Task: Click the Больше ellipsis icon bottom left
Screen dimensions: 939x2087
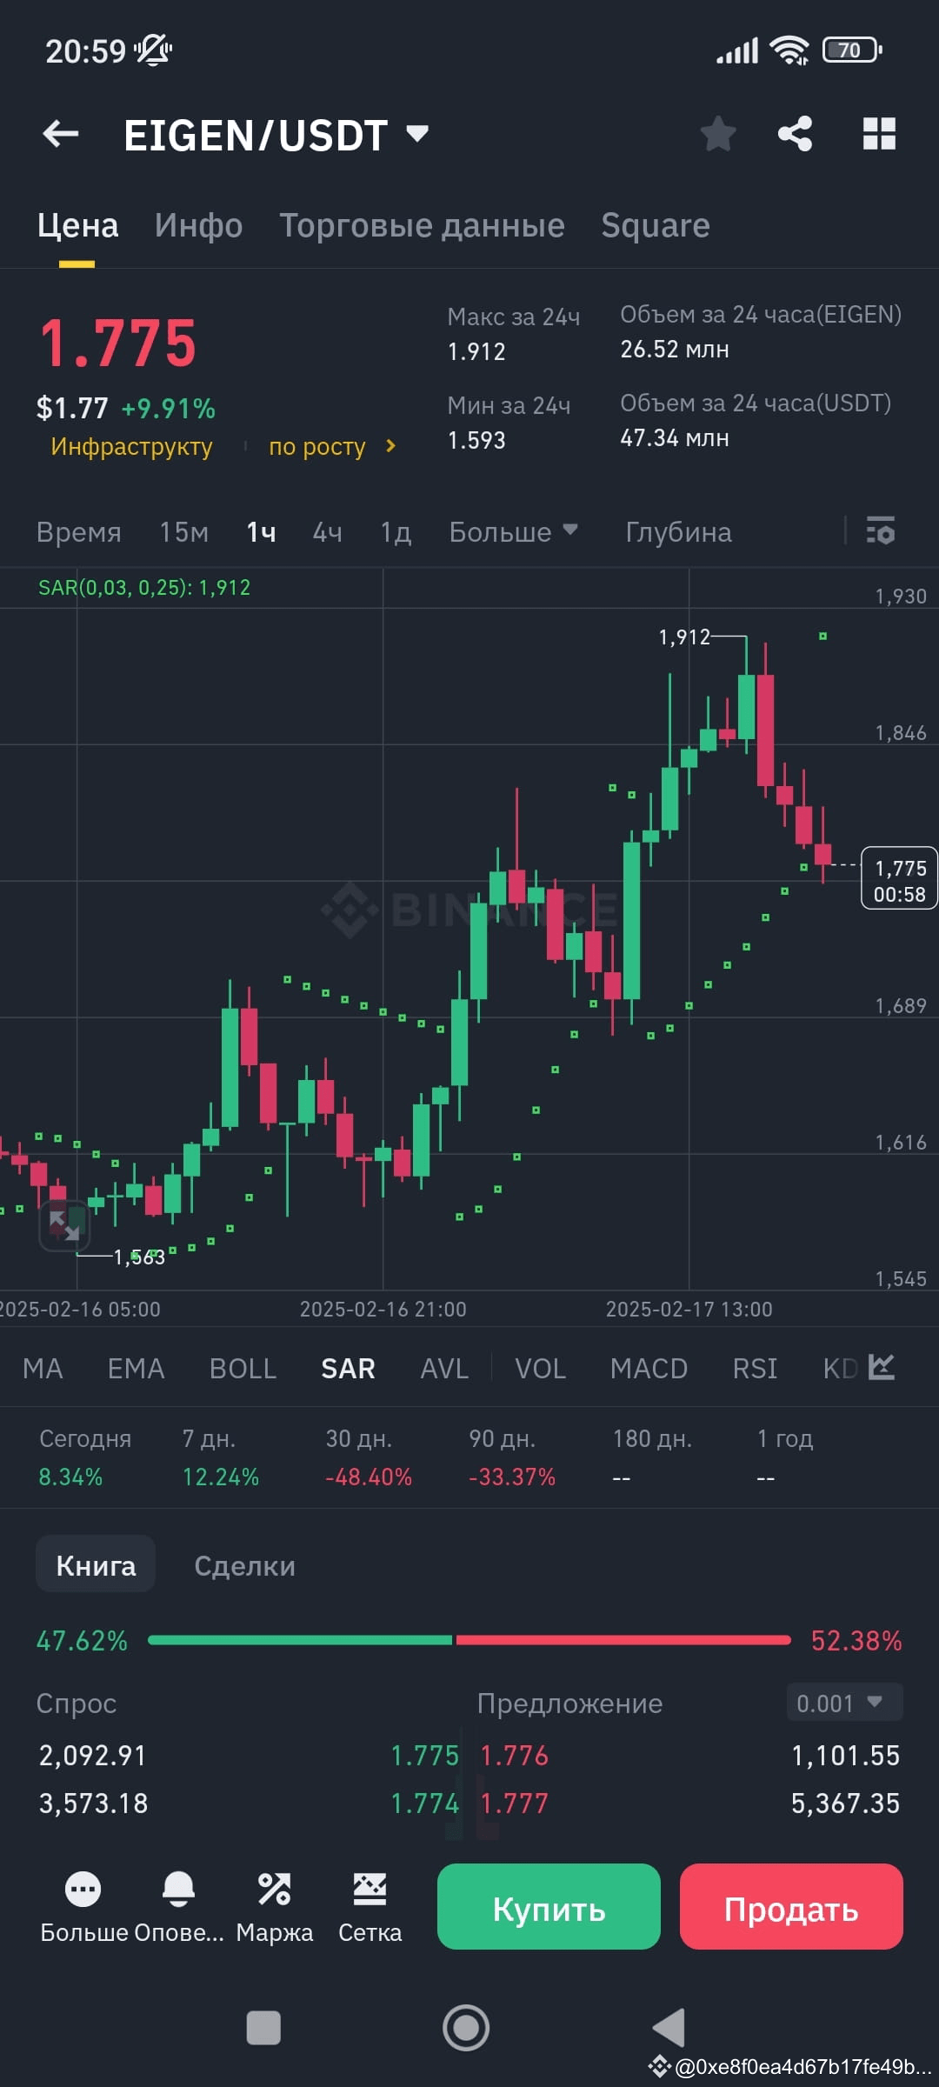Action: [84, 1889]
